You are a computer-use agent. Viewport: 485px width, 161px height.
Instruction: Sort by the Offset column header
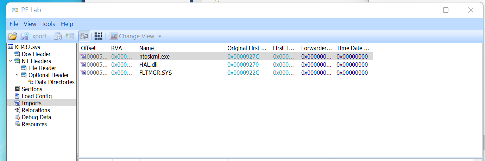[x=94, y=48]
